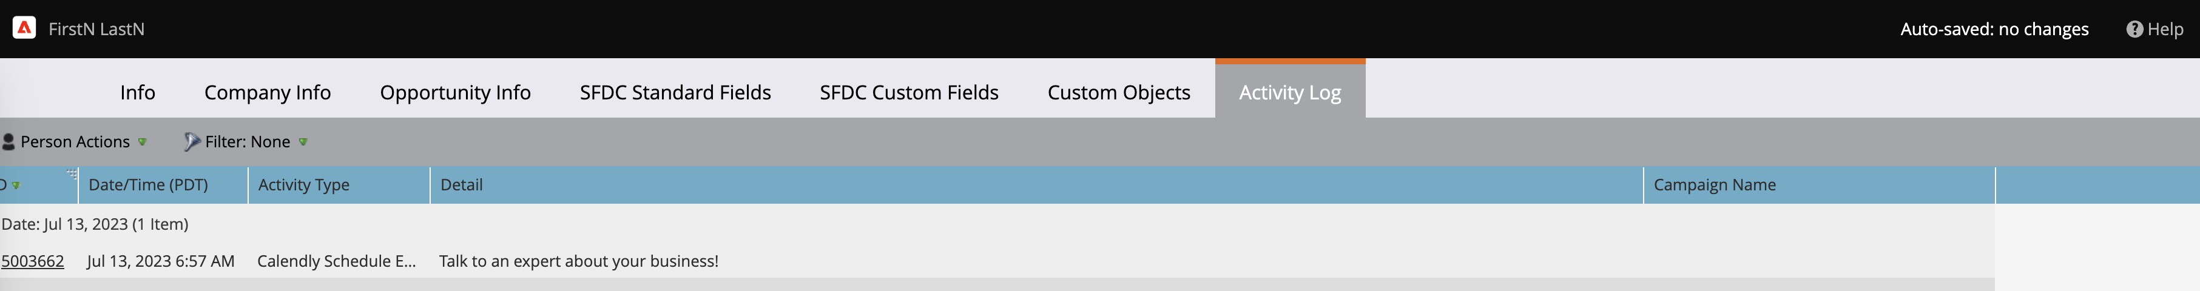
Task: Select the Calendly Schedule activity row
Action: (x=337, y=261)
